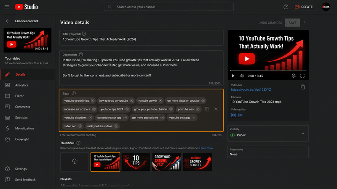
Task: Open the help question mark icon in header
Action: click(x=286, y=7)
